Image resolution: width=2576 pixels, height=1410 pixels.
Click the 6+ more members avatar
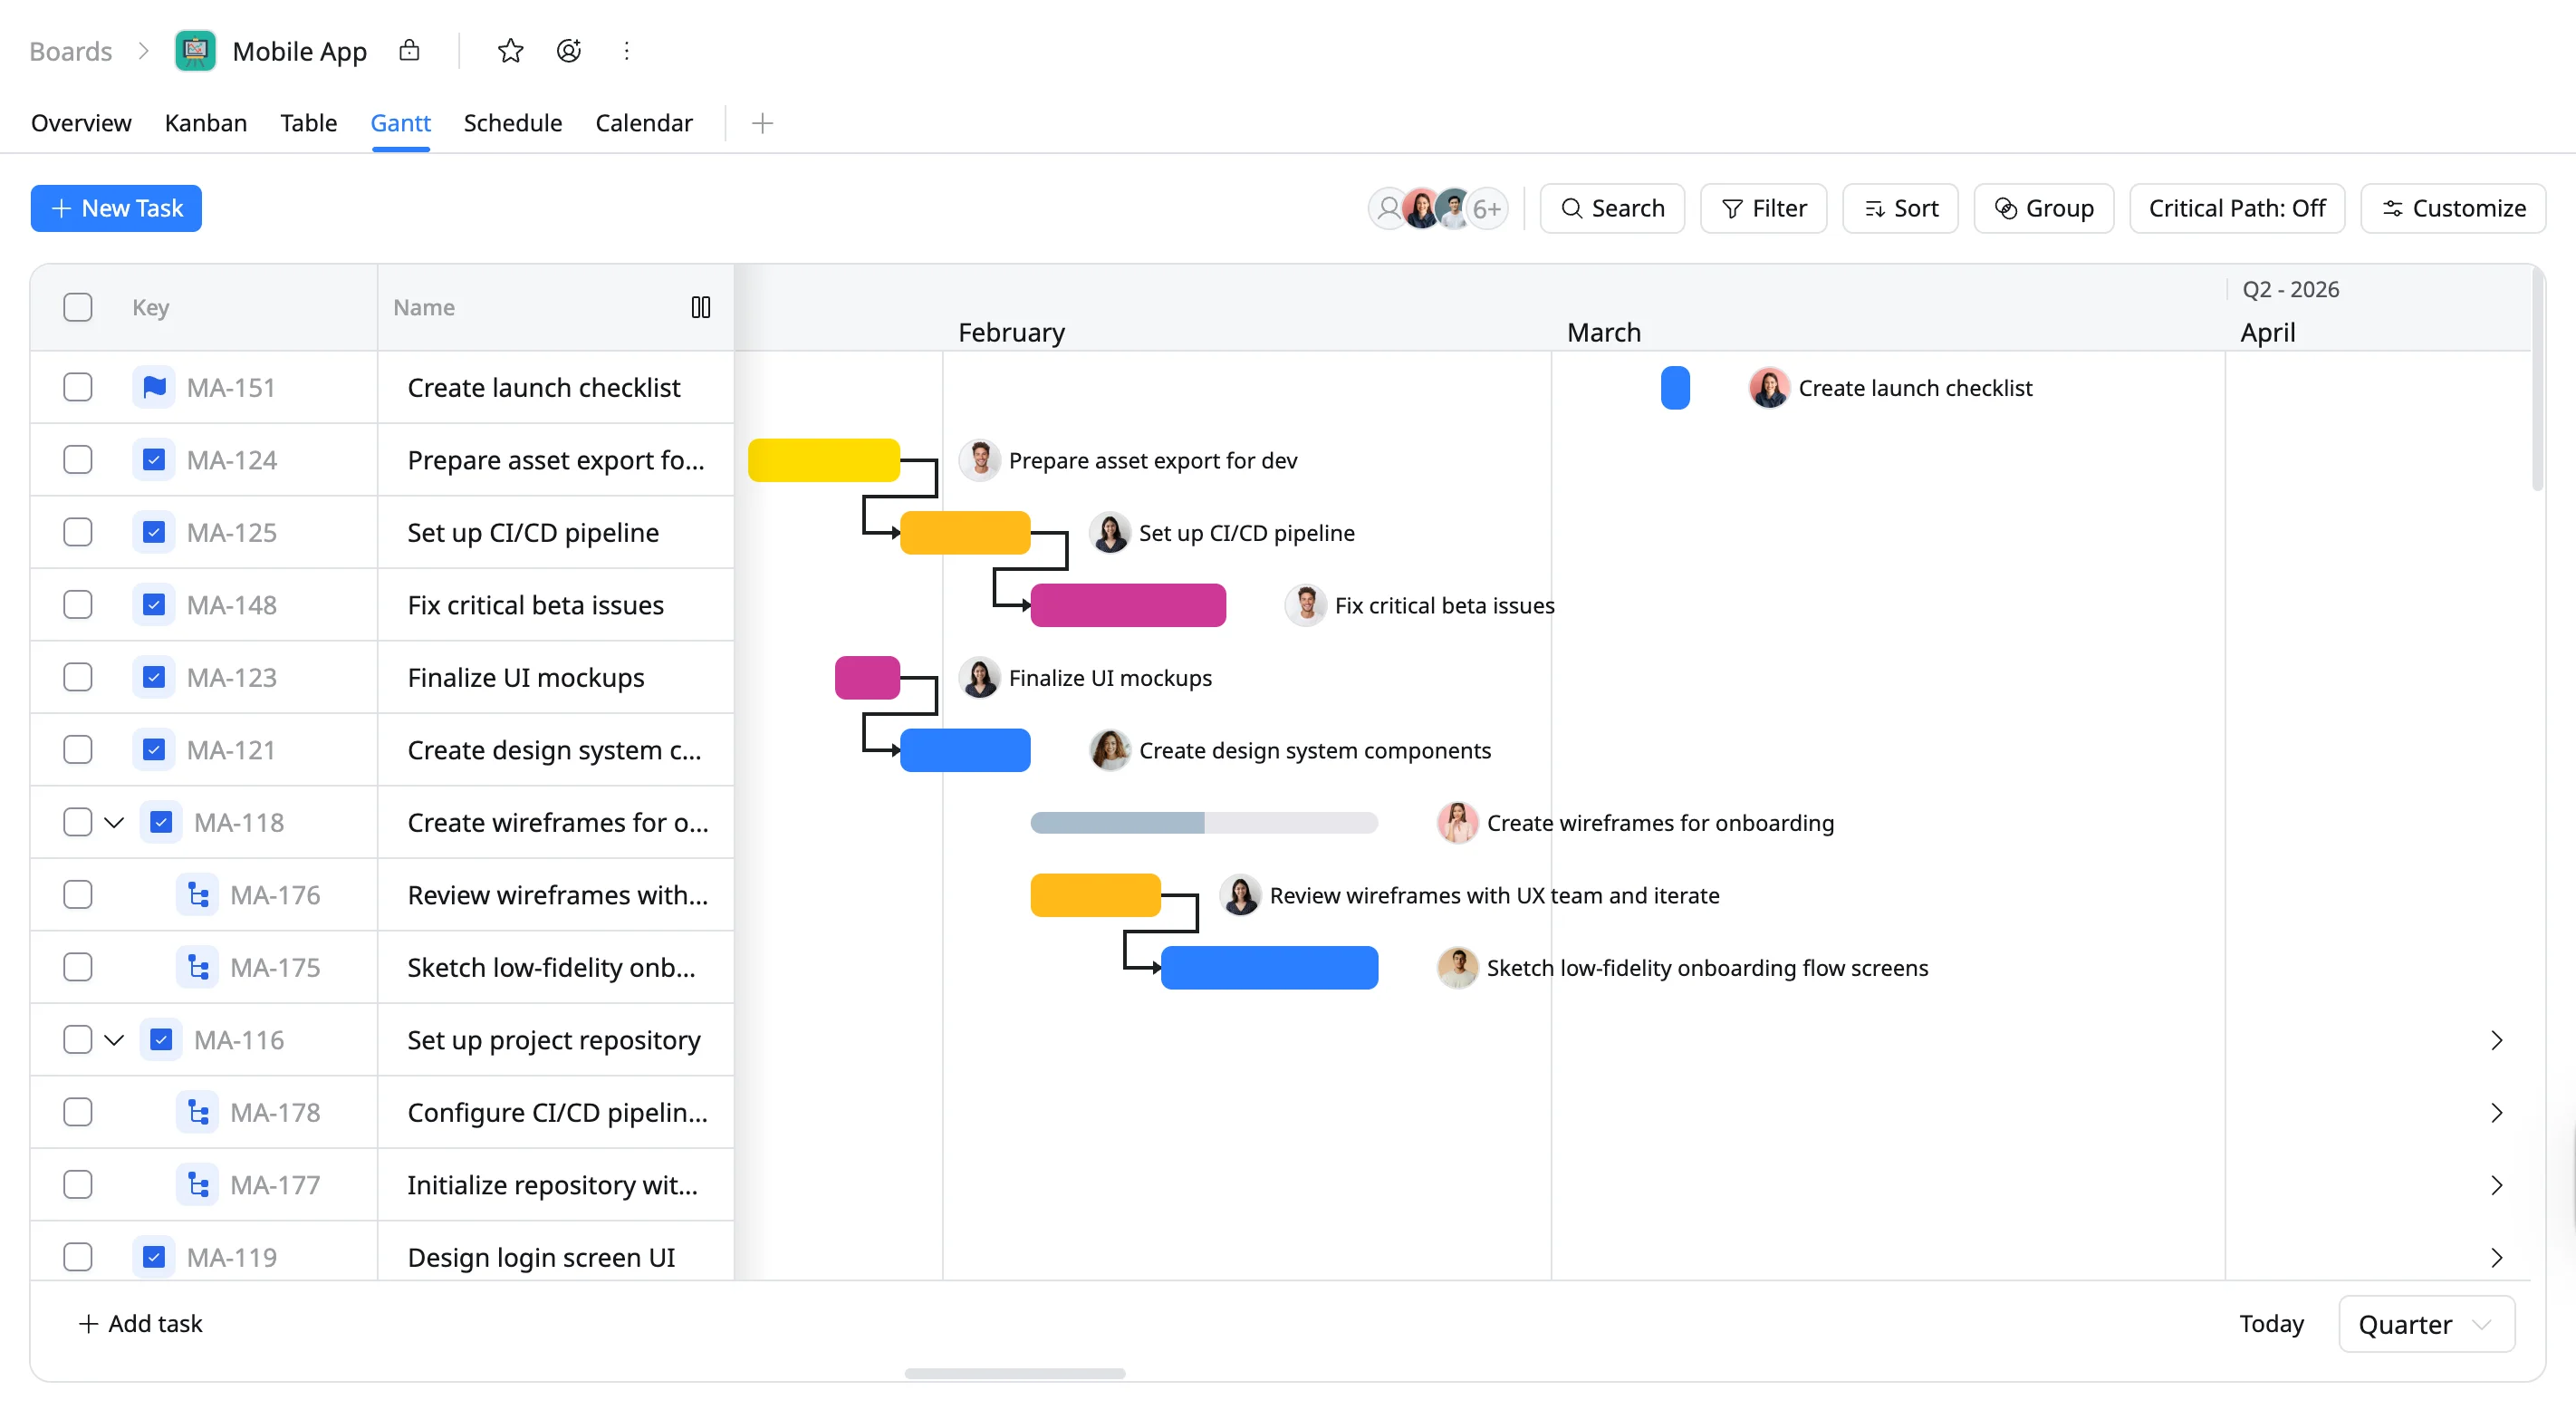click(x=1487, y=208)
